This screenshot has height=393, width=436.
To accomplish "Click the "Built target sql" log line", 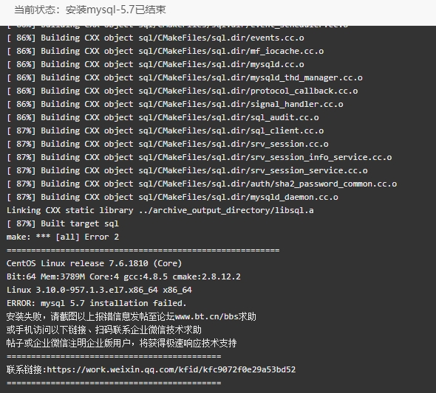I will (63, 223).
